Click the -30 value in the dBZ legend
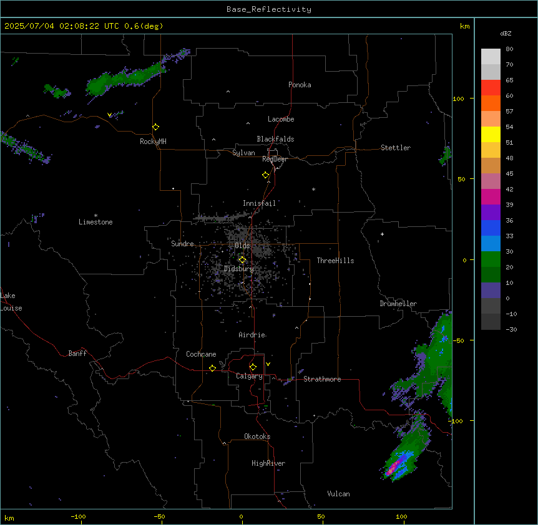This screenshot has height=525, width=538. tap(511, 329)
